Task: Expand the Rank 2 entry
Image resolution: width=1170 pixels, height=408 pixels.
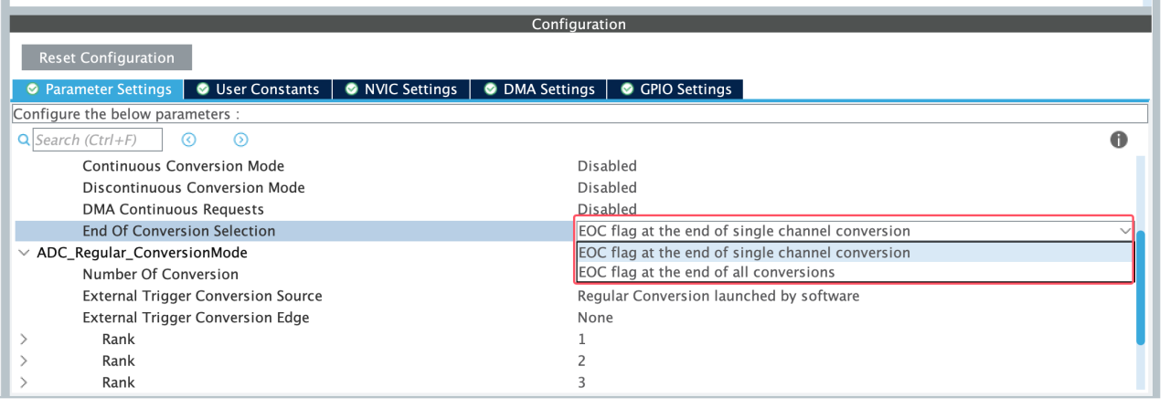Action: tap(24, 361)
